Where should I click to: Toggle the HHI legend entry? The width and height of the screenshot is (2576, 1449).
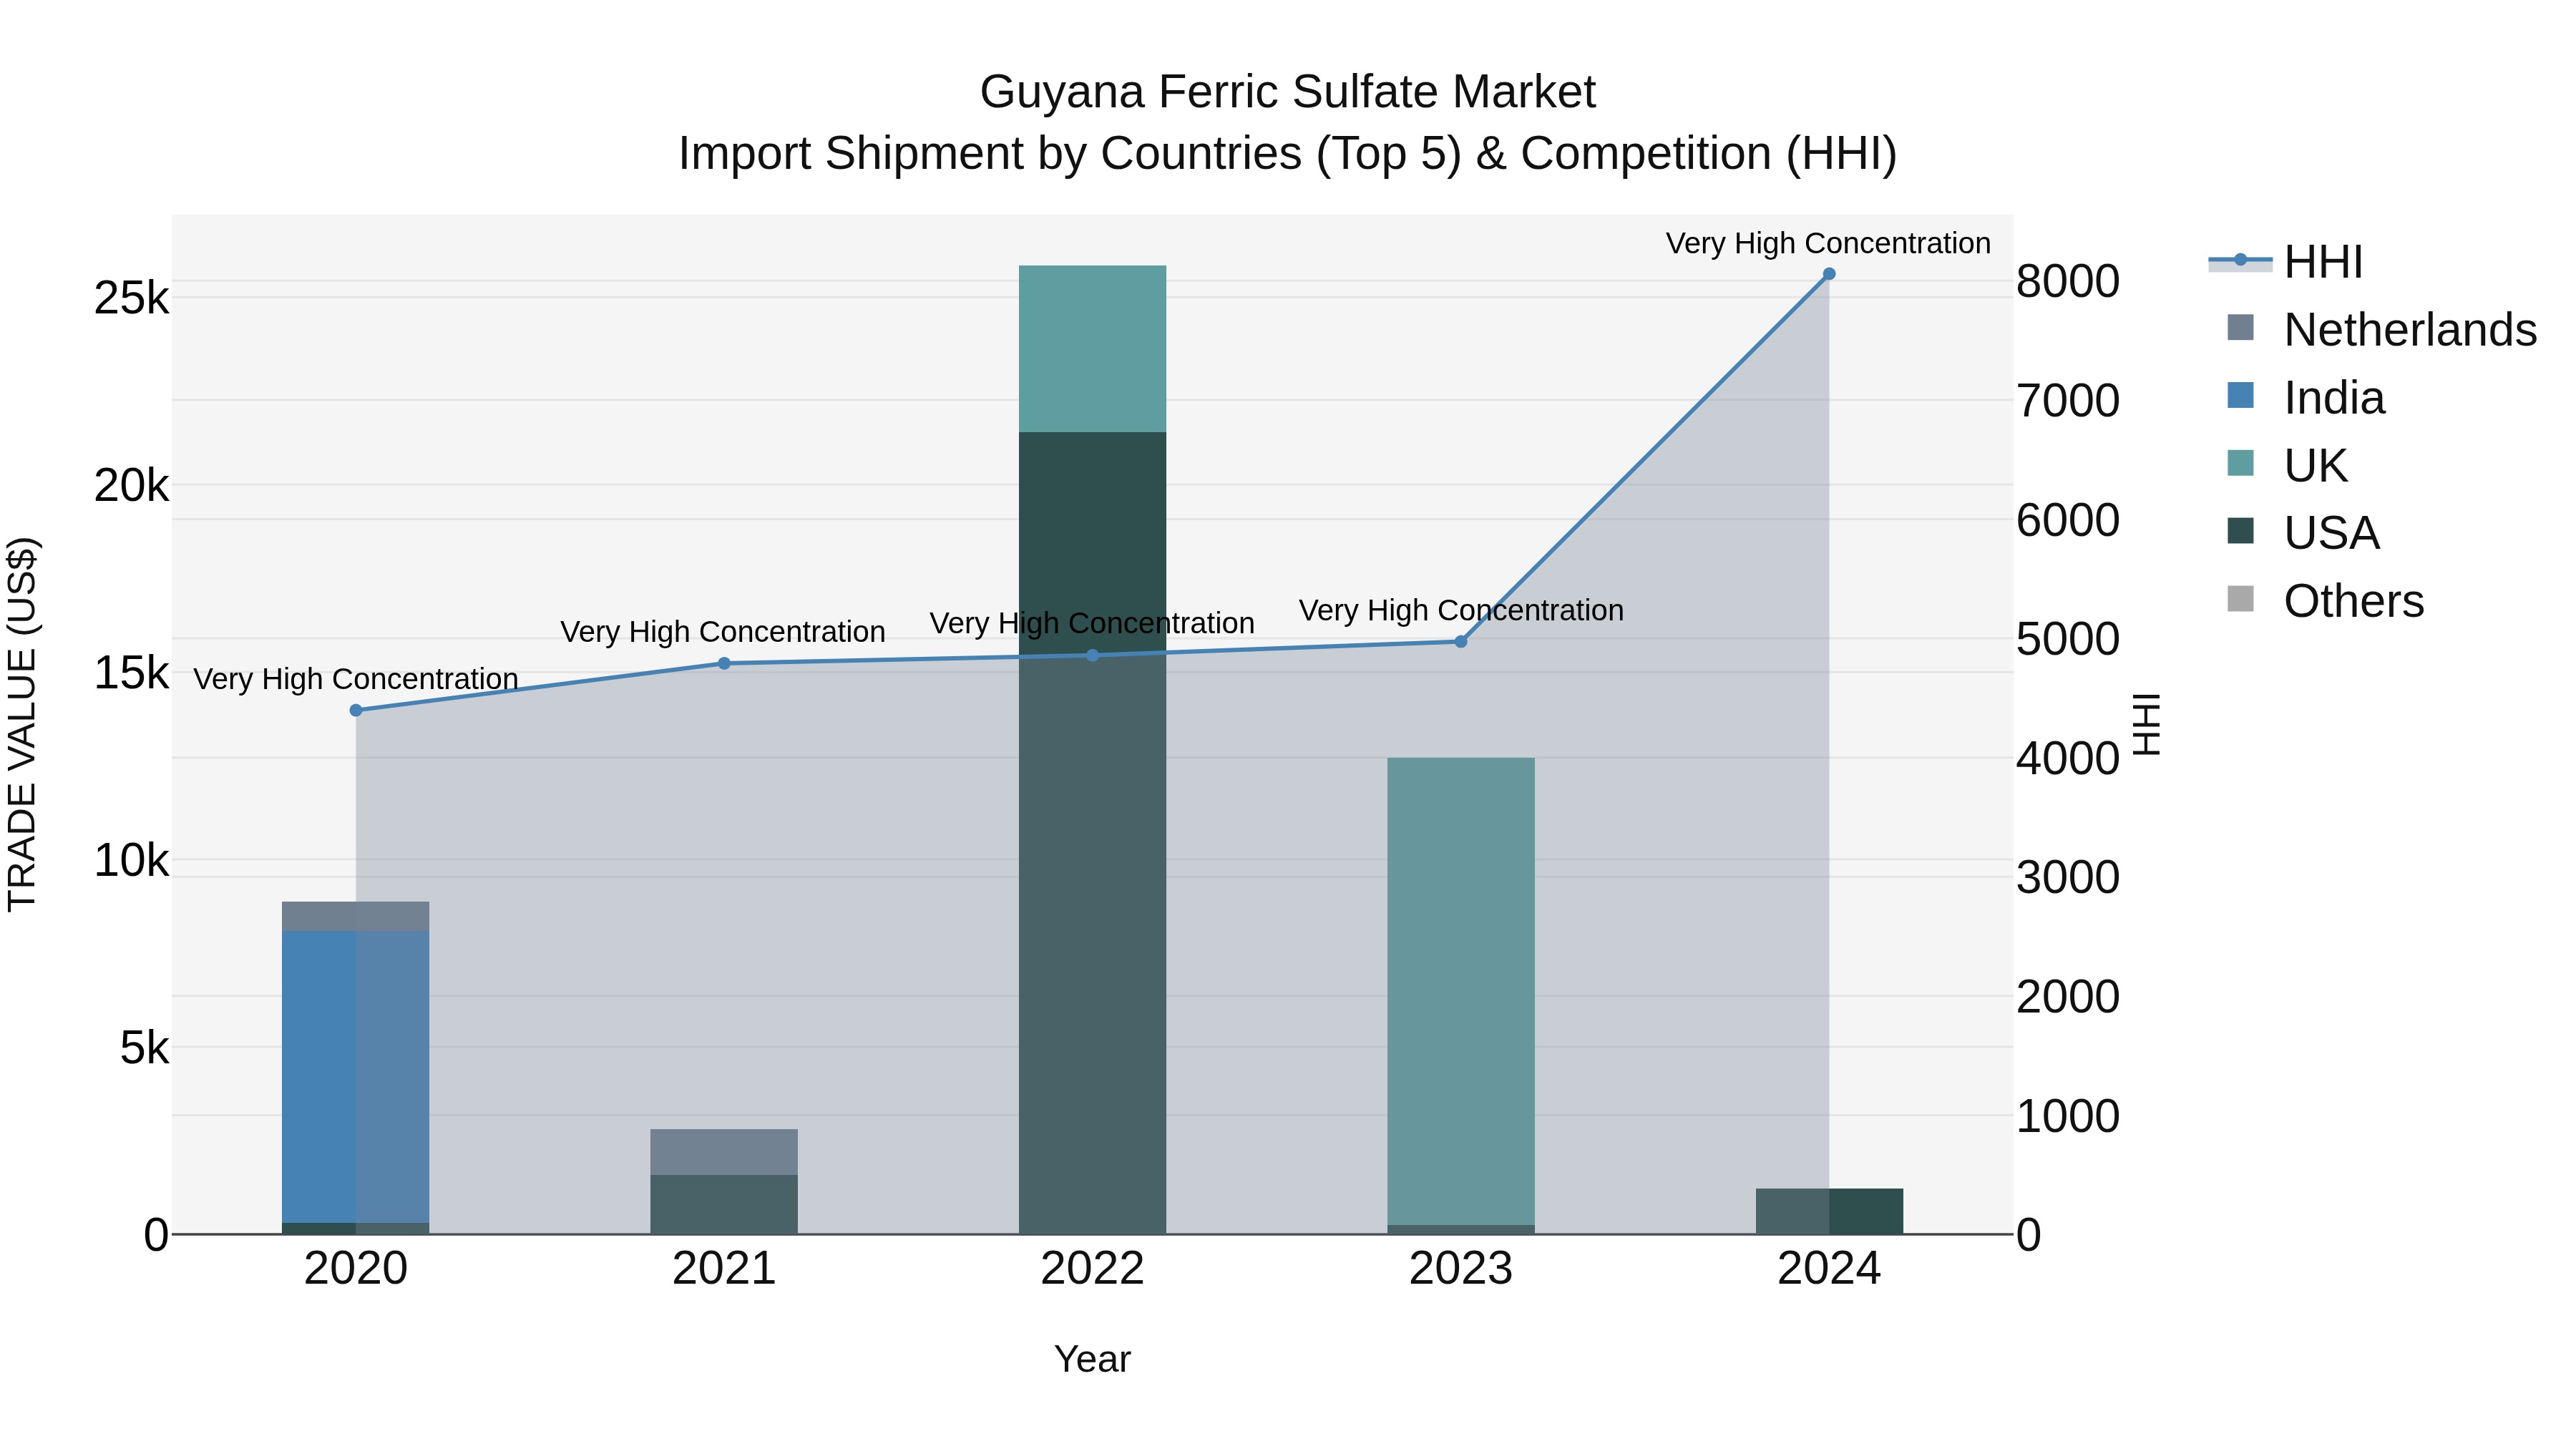[2286, 262]
